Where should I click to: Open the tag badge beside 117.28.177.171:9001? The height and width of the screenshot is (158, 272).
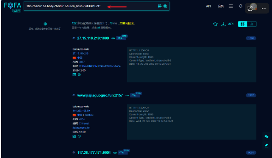(123, 152)
